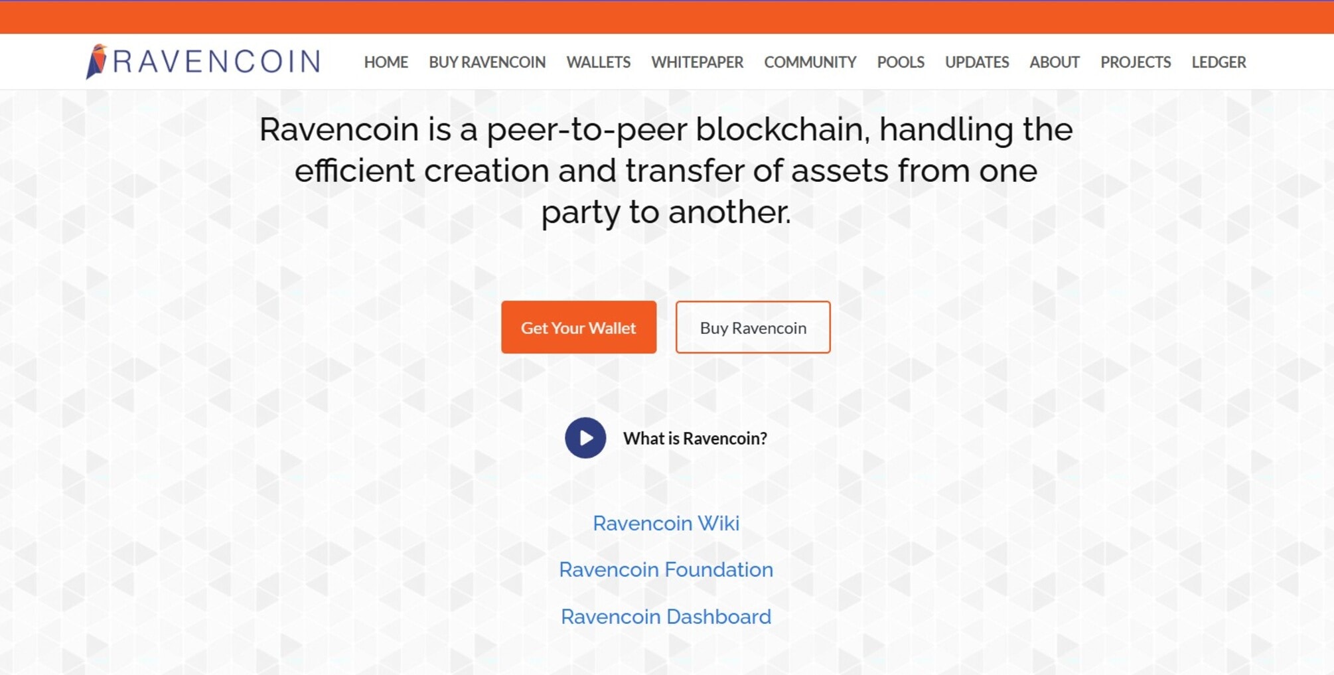Image resolution: width=1334 pixels, height=675 pixels.
Task: Navigate to the WHITEPAPER page
Action: point(698,62)
